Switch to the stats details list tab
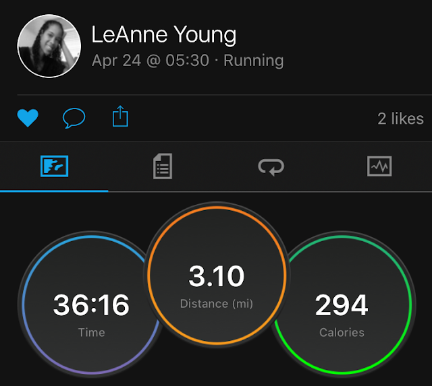432x386 pixels. (x=163, y=166)
